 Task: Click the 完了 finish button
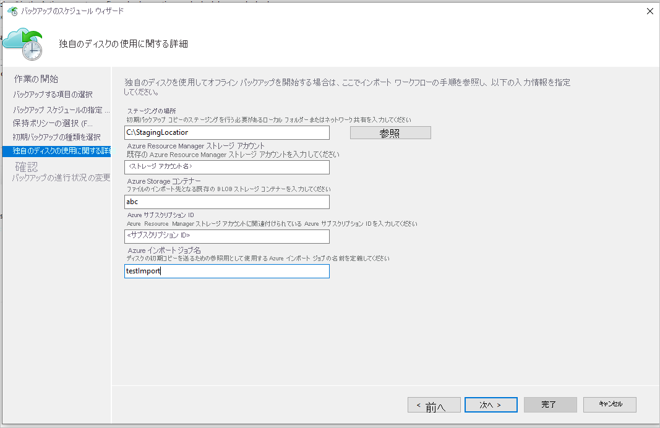550,405
